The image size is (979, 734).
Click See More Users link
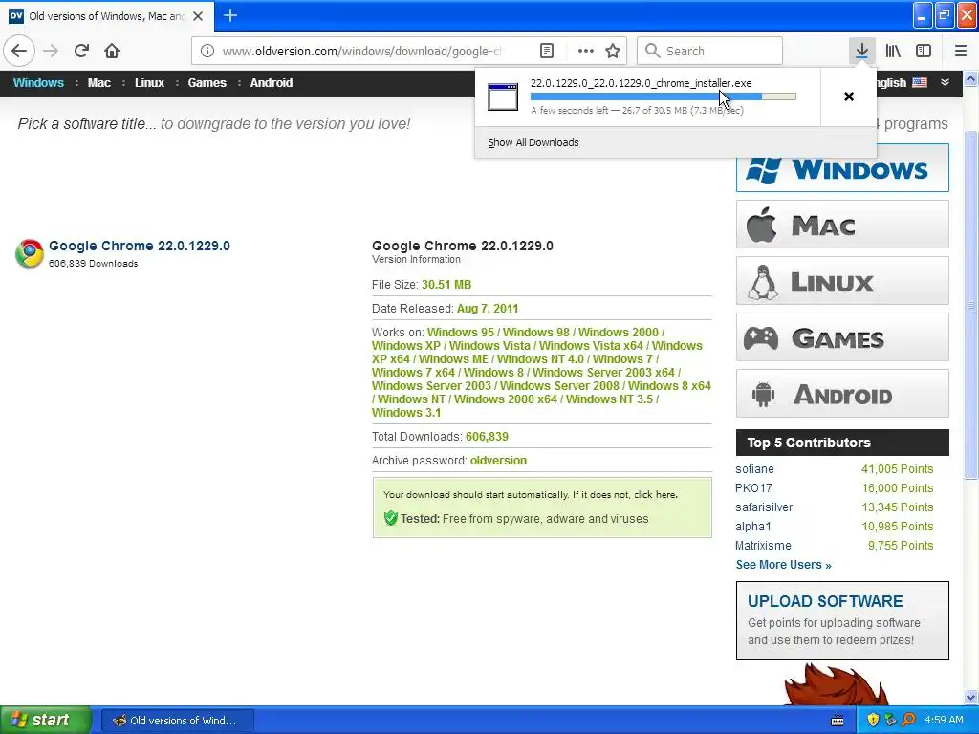(x=784, y=564)
